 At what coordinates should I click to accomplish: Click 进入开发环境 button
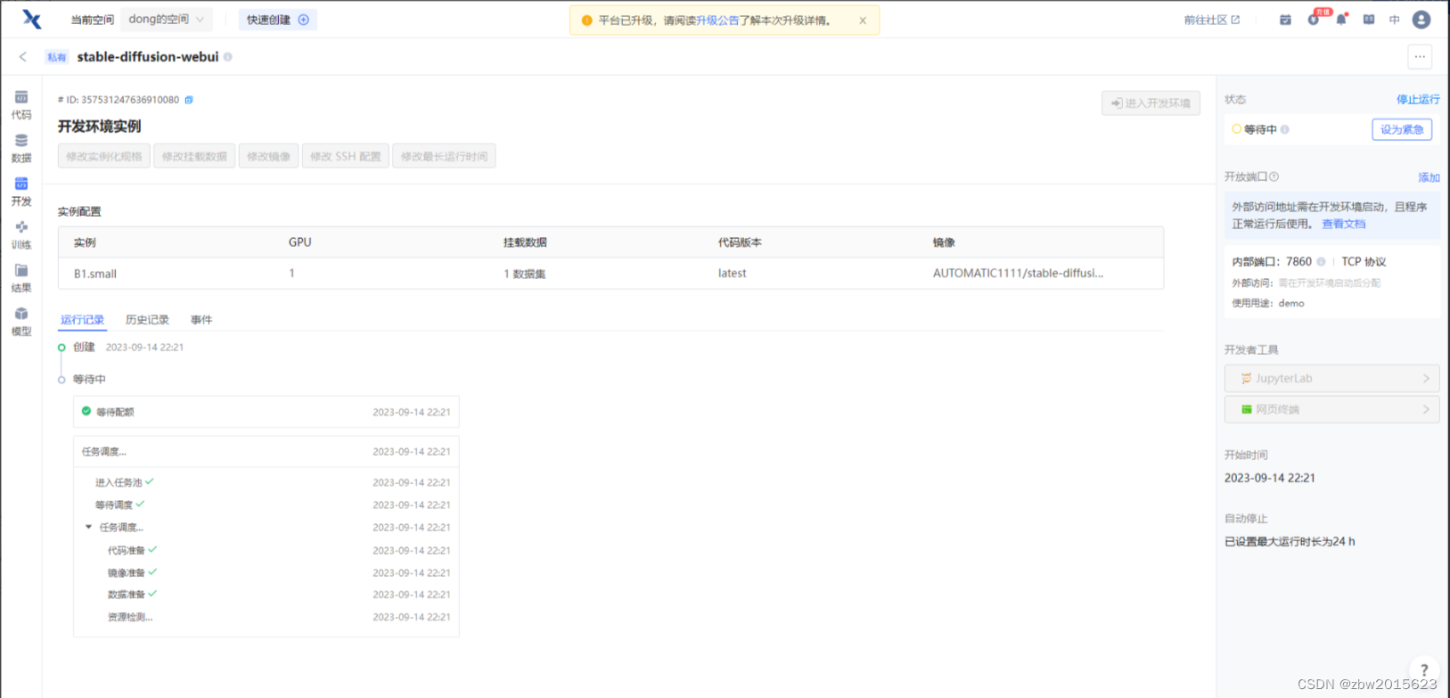(x=1151, y=103)
